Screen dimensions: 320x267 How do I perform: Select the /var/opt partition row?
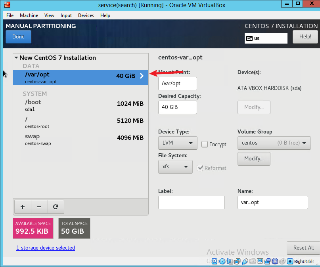point(80,78)
